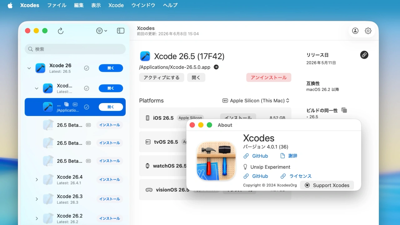Click 開く button on selected Xcode row
400x225 pixels.
(111, 107)
